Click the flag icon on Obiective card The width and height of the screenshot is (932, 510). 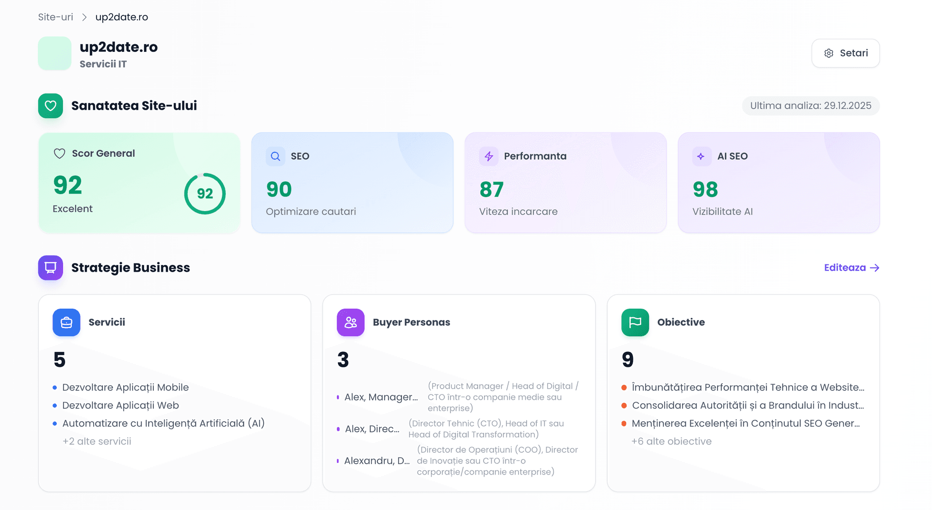634,322
